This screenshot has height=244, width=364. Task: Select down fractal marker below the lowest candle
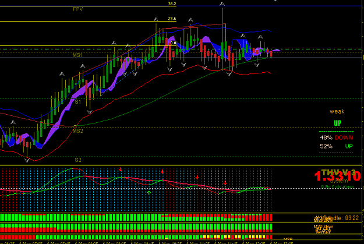[27, 160]
